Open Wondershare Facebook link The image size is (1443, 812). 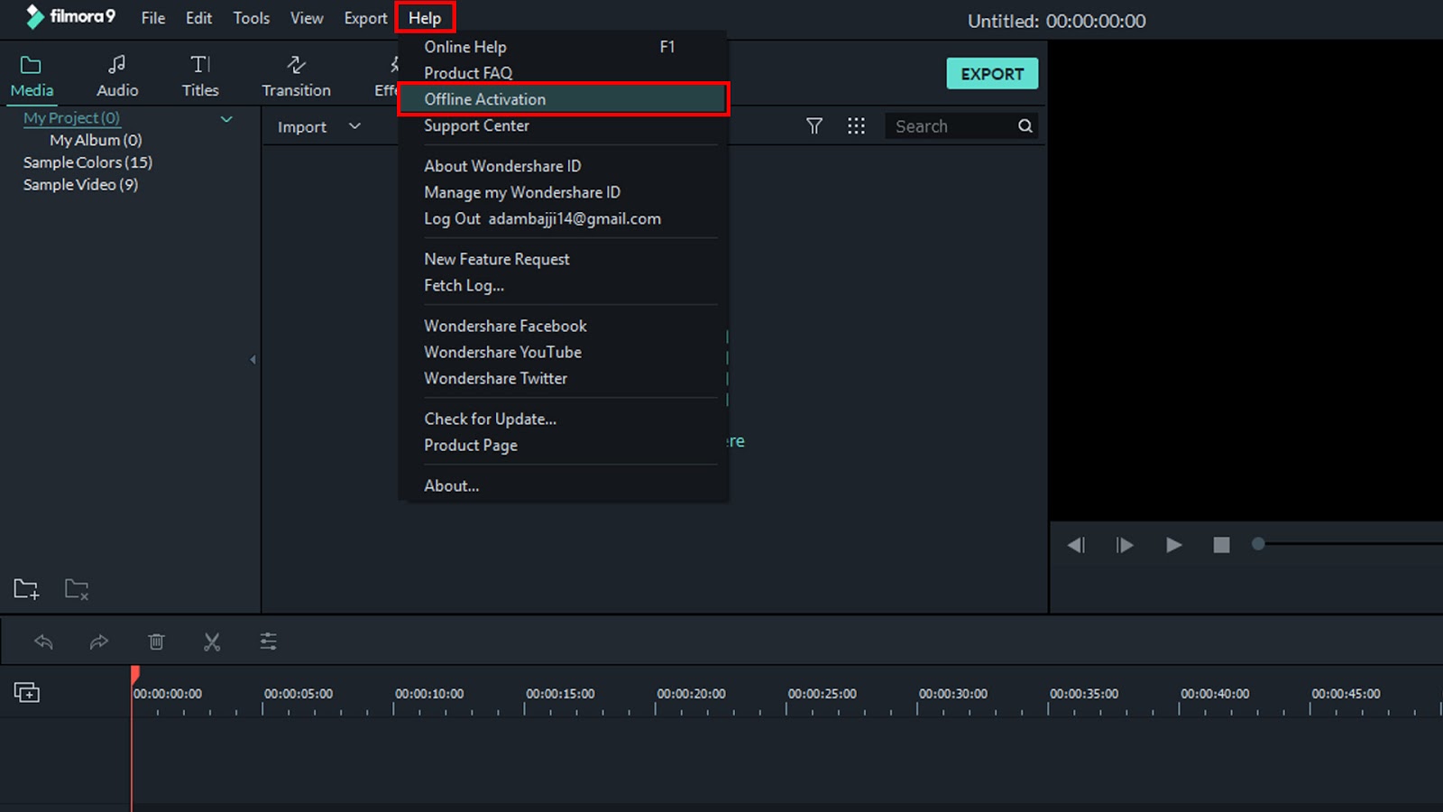point(563,326)
